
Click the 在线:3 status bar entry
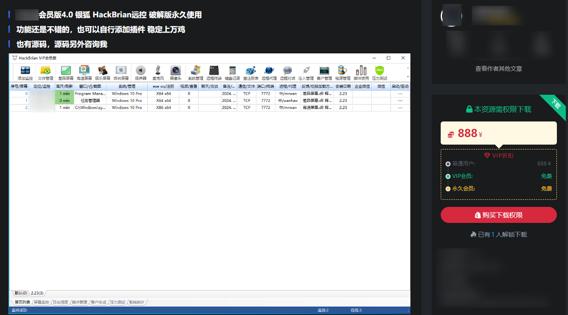[x=356, y=310]
